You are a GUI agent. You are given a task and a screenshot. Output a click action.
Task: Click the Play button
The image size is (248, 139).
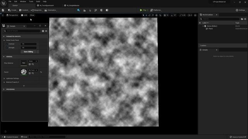[143, 10]
